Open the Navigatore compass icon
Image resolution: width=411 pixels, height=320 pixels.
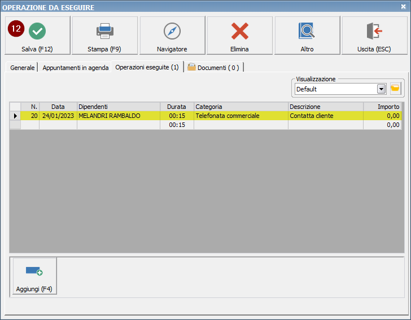172,35
